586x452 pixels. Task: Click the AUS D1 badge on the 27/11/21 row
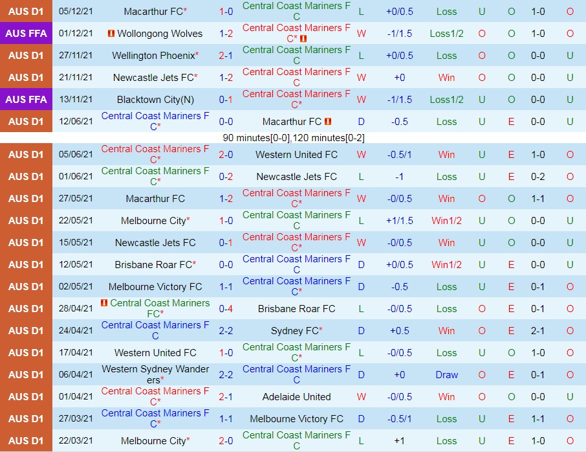click(x=26, y=56)
